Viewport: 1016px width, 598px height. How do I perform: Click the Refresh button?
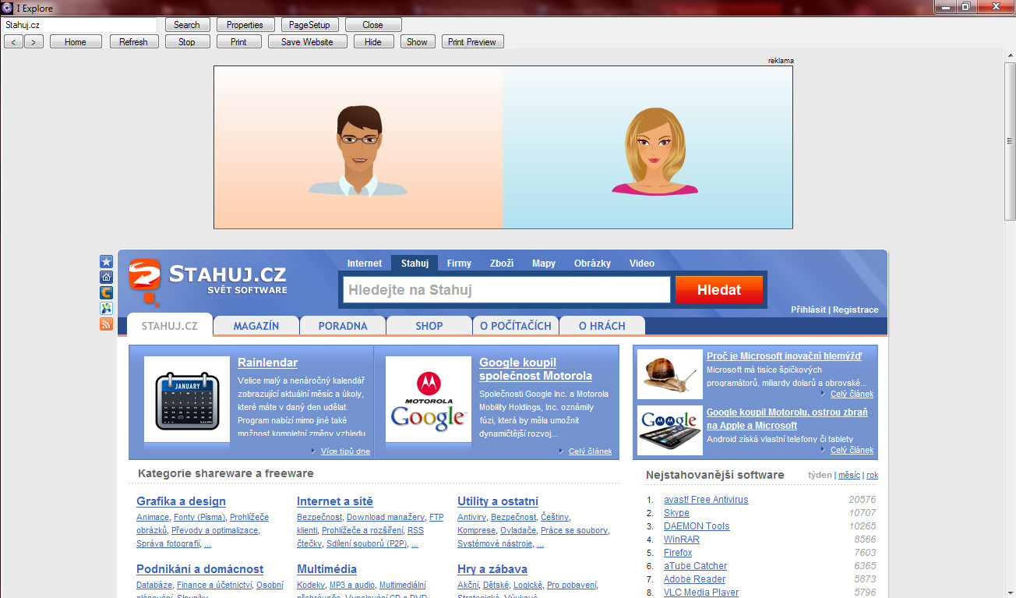point(134,42)
